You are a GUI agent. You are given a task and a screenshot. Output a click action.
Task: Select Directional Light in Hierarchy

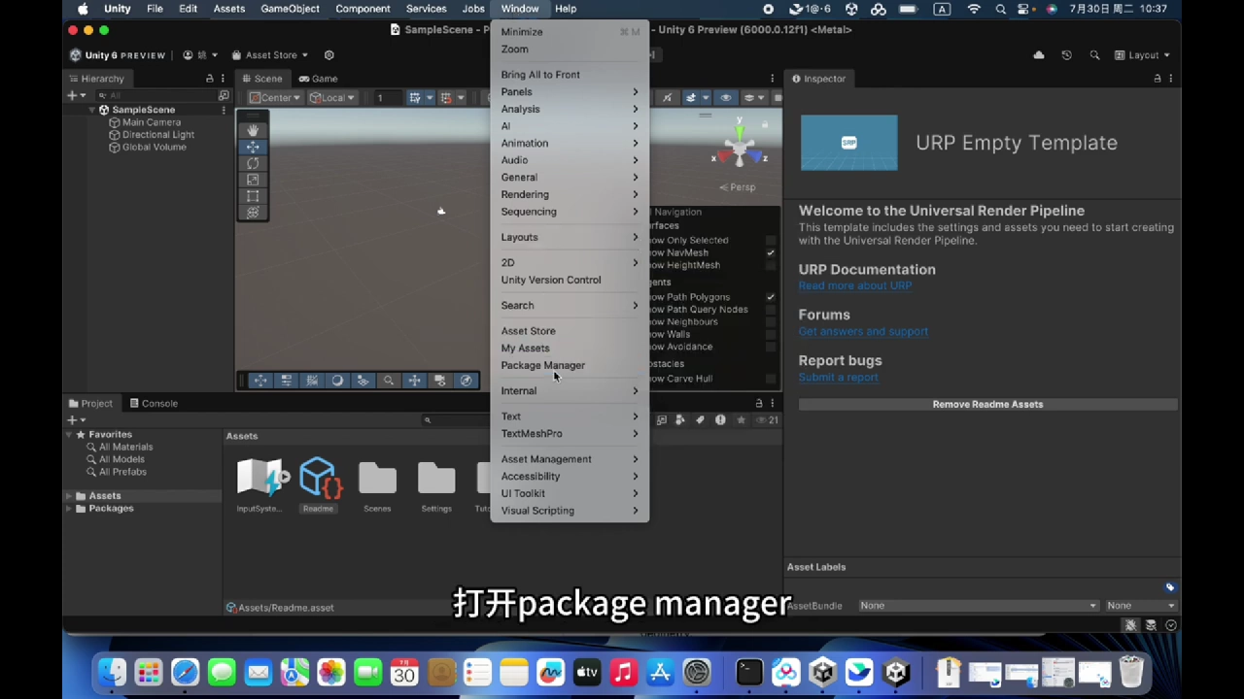coord(157,135)
